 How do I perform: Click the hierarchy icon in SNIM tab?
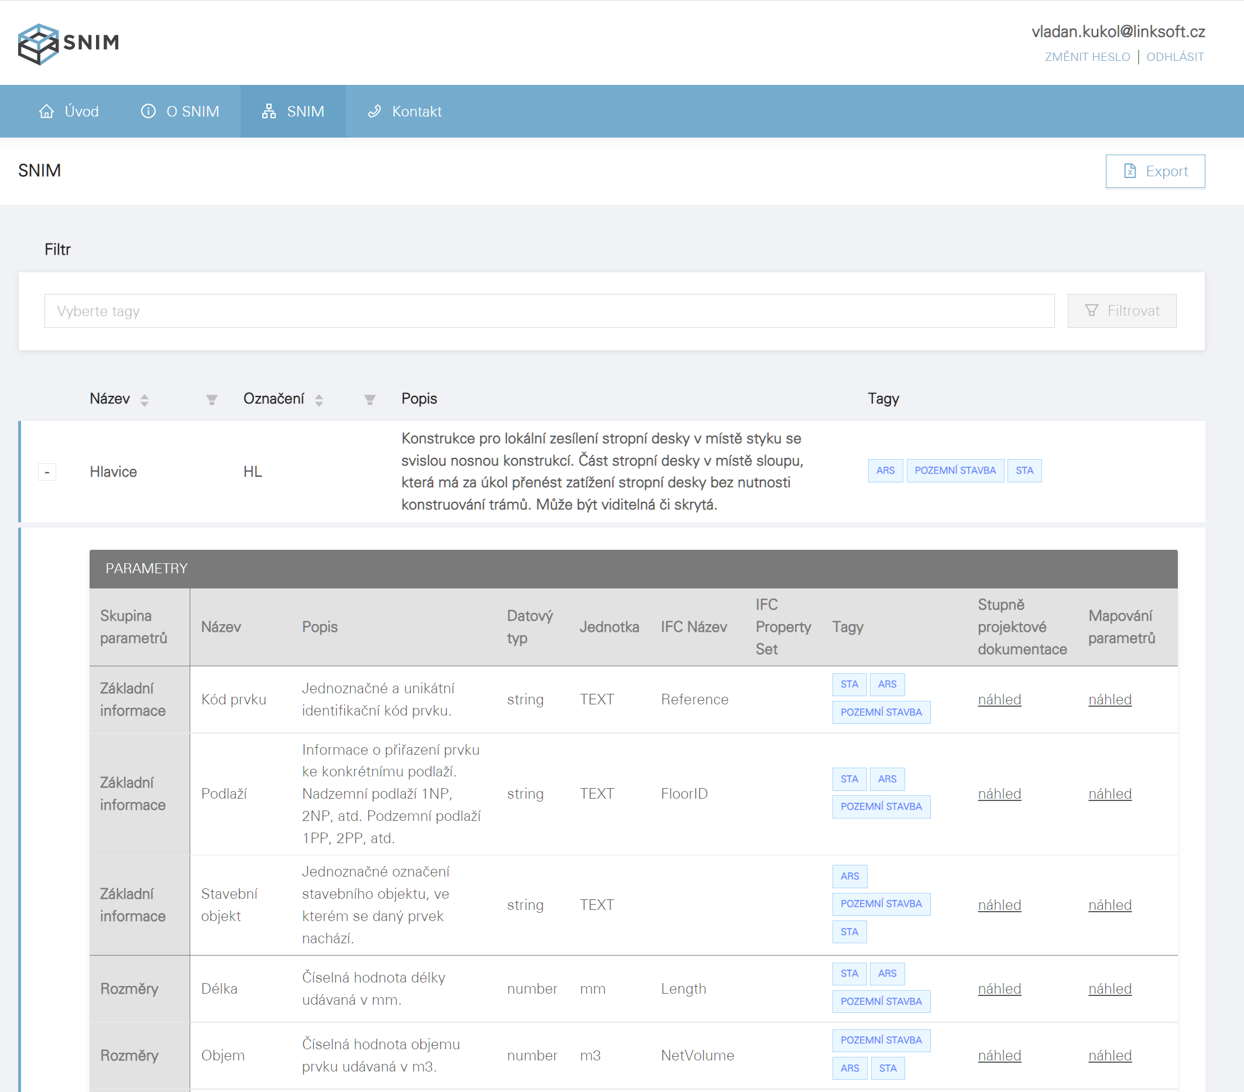(268, 111)
